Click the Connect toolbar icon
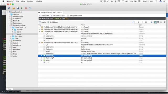The image size is (168, 94). pos(9,8)
